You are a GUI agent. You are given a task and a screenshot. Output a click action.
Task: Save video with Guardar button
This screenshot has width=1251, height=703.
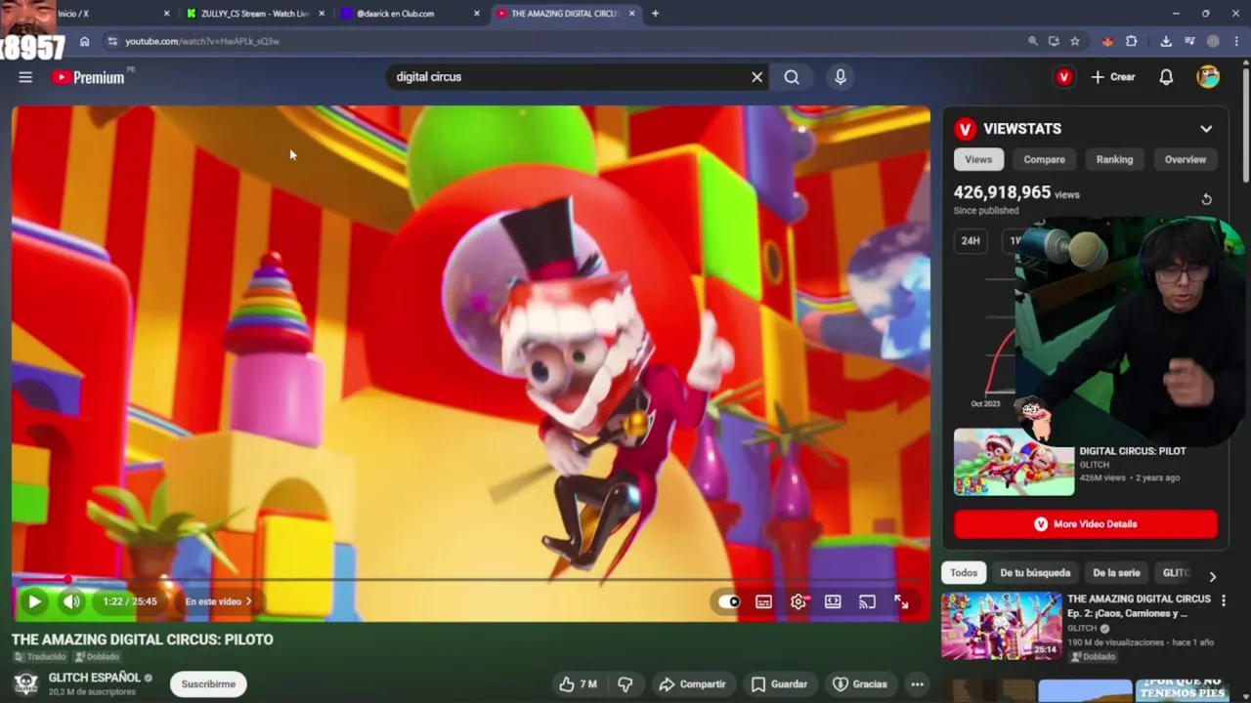[x=779, y=684]
